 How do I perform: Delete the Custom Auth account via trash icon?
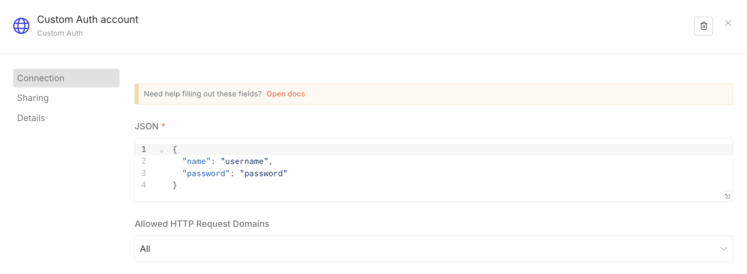pos(703,26)
